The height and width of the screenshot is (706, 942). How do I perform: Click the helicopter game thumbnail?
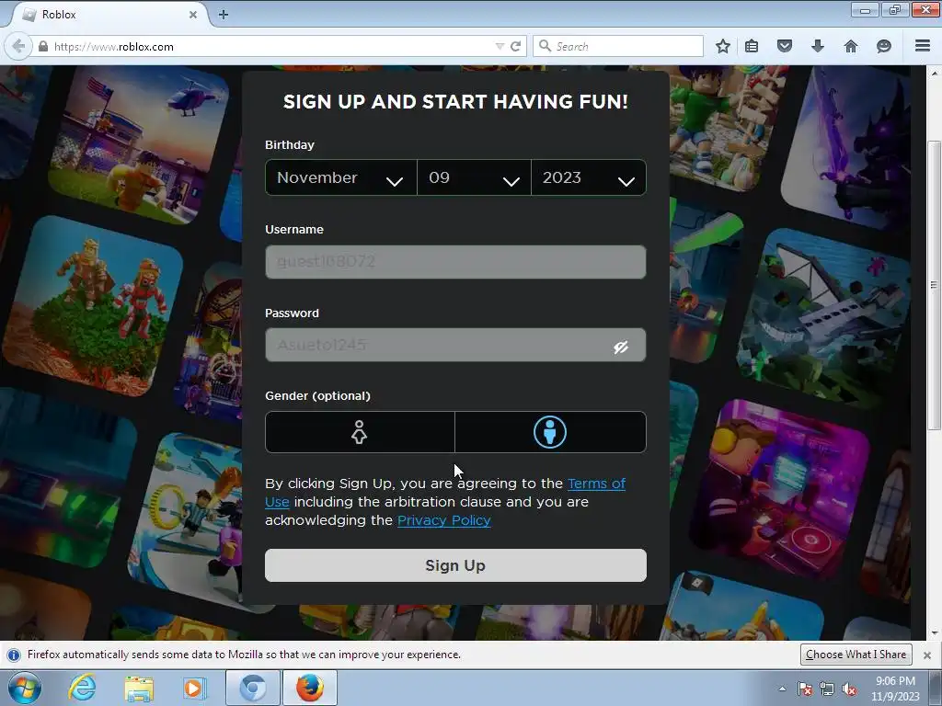[138, 144]
